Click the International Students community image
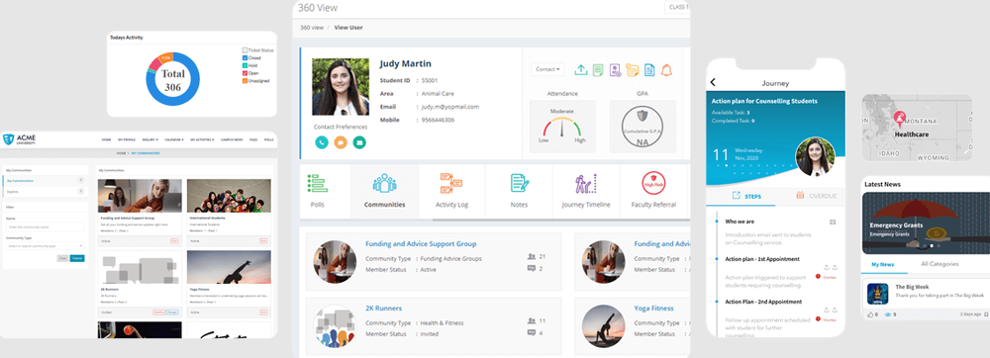990x358 pixels. point(229,196)
